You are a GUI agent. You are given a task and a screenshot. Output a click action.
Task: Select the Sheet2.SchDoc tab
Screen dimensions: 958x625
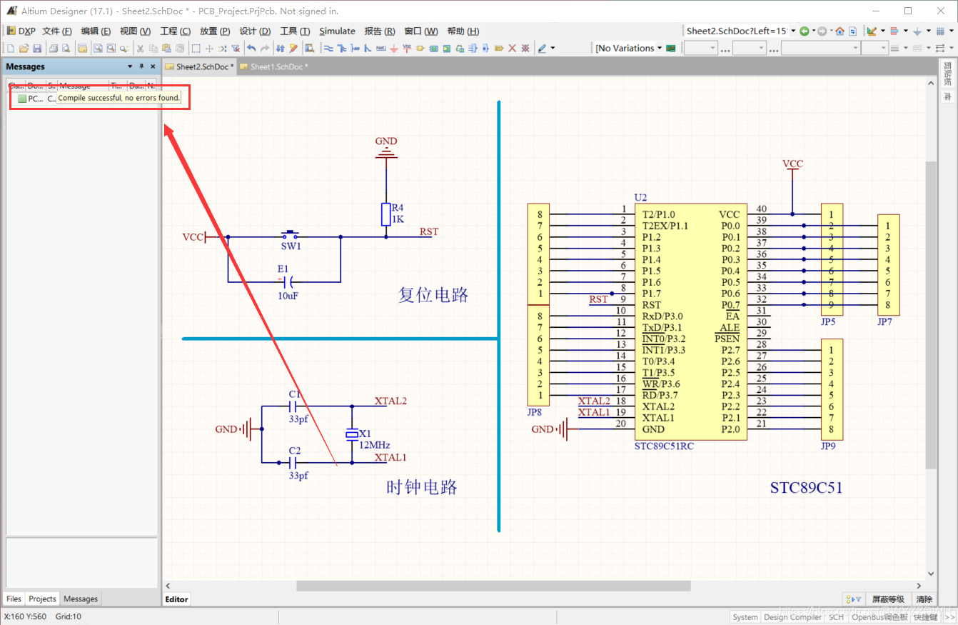pyautogui.click(x=200, y=66)
